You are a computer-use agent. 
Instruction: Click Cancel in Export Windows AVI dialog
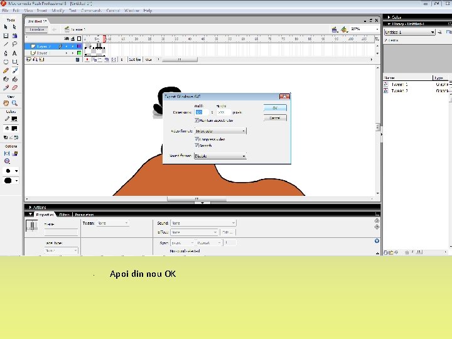275,118
